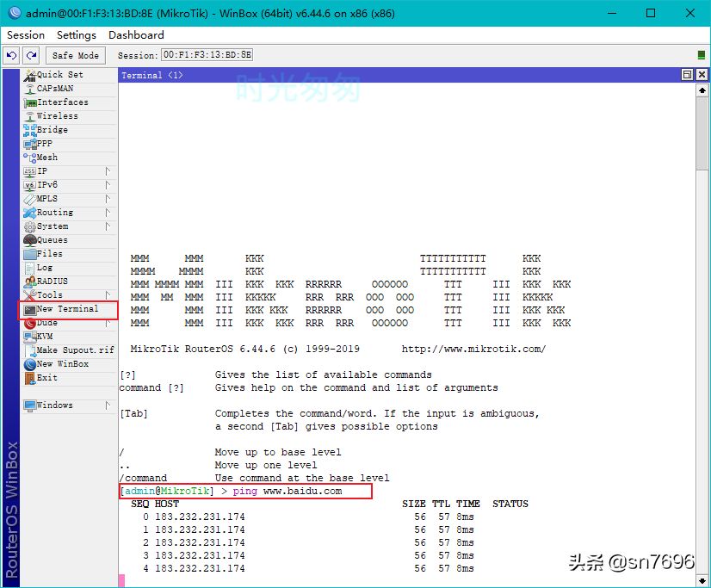This screenshot has height=588, width=711.
Task: Click the Windows menu icon
Action: click(30, 405)
